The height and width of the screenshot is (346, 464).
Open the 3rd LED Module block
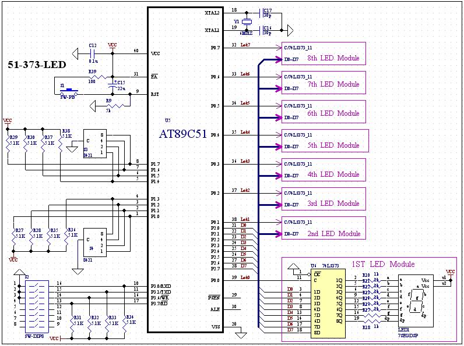point(324,199)
